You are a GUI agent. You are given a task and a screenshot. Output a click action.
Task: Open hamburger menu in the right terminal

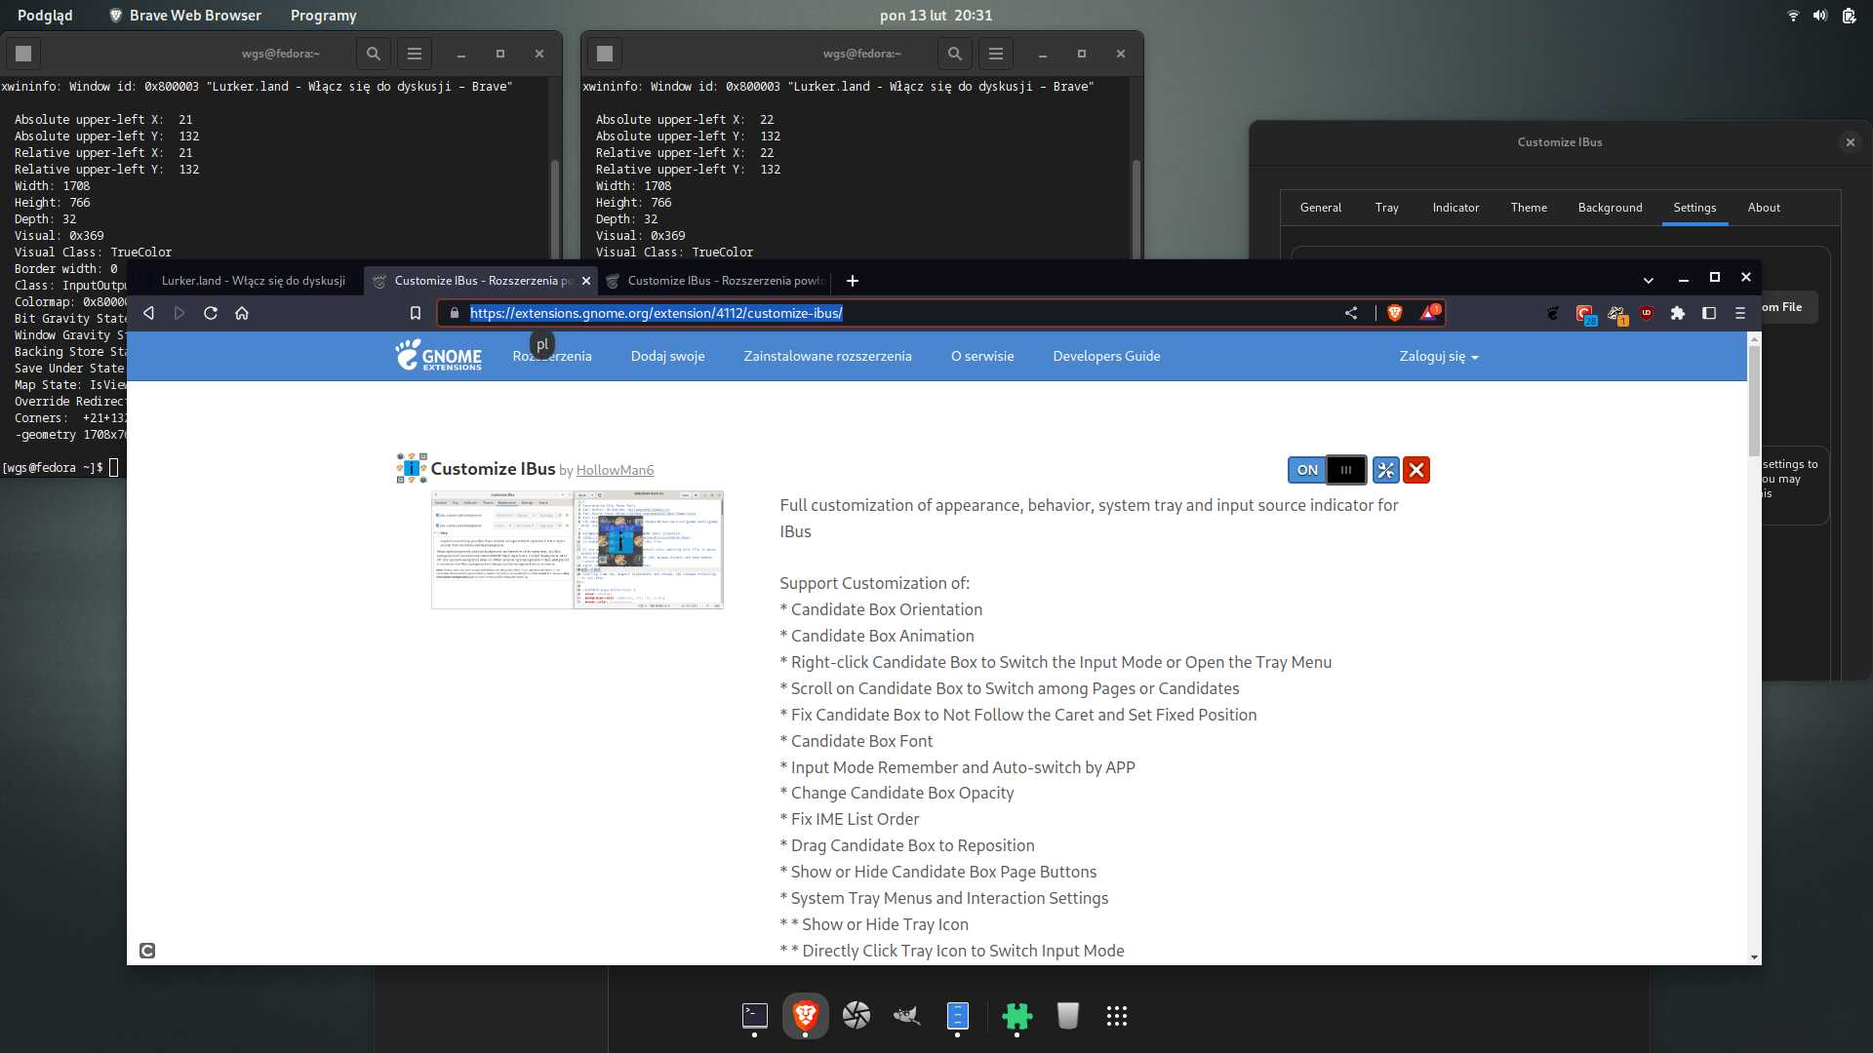click(996, 54)
